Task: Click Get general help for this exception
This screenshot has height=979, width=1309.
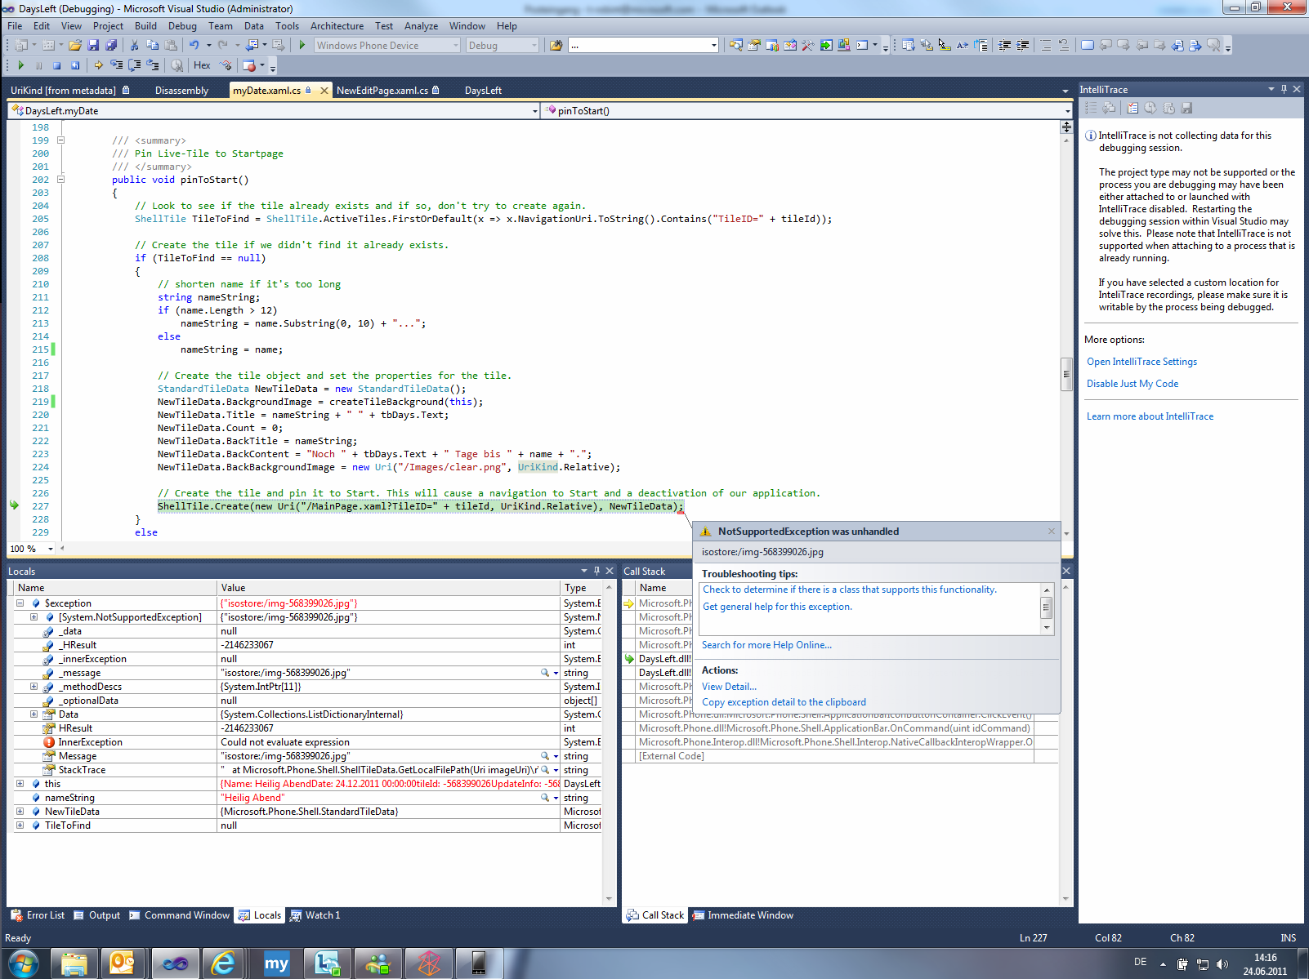Action: 777,607
